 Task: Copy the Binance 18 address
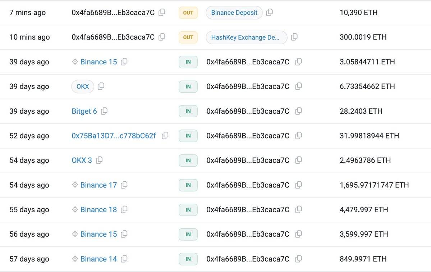click(124, 209)
